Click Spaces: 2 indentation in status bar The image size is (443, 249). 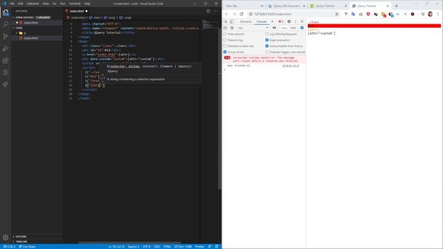click(134, 247)
